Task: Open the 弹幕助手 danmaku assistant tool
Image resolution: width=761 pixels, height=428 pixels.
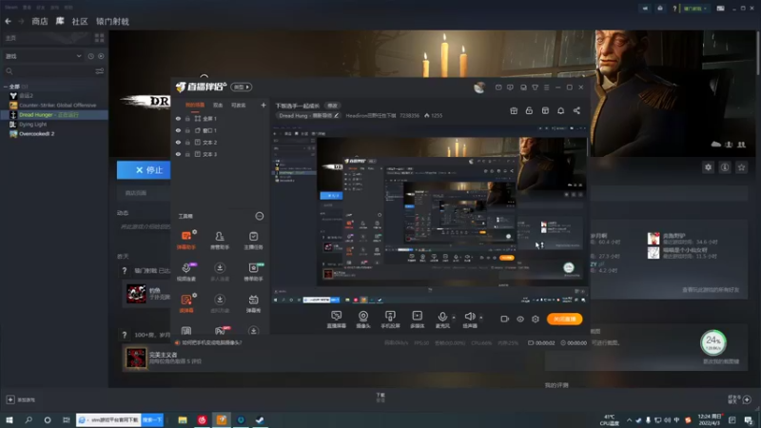Action: coord(186,240)
